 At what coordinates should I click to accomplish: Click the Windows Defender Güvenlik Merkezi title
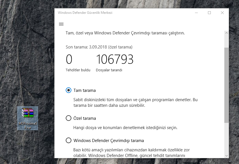click(x=85, y=13)
